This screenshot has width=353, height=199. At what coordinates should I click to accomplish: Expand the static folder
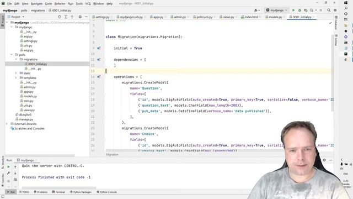pyautogui.click(x=16, y=73)
